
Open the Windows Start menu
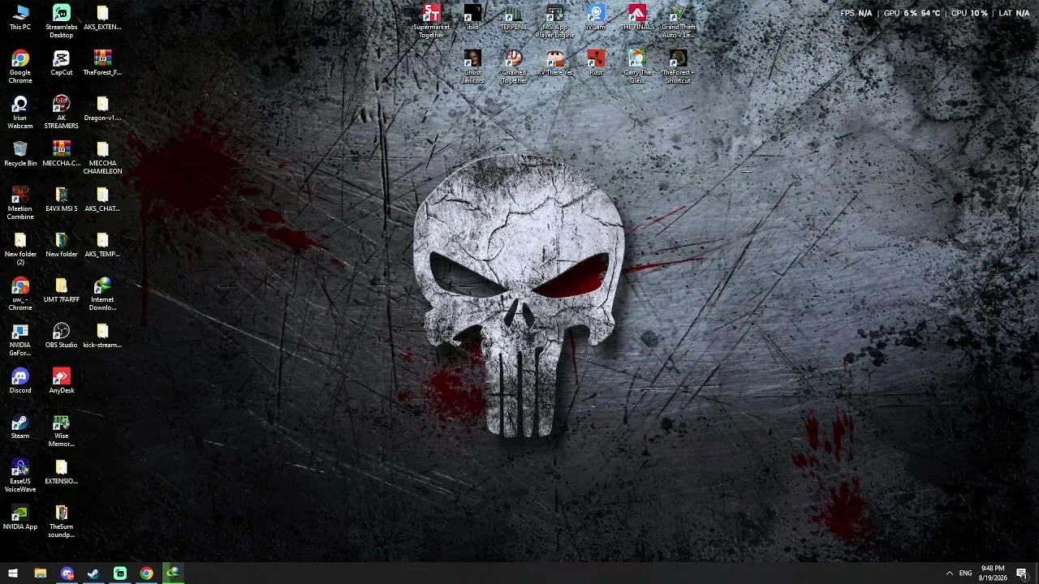pyautogui.click(x=13, y=573)
